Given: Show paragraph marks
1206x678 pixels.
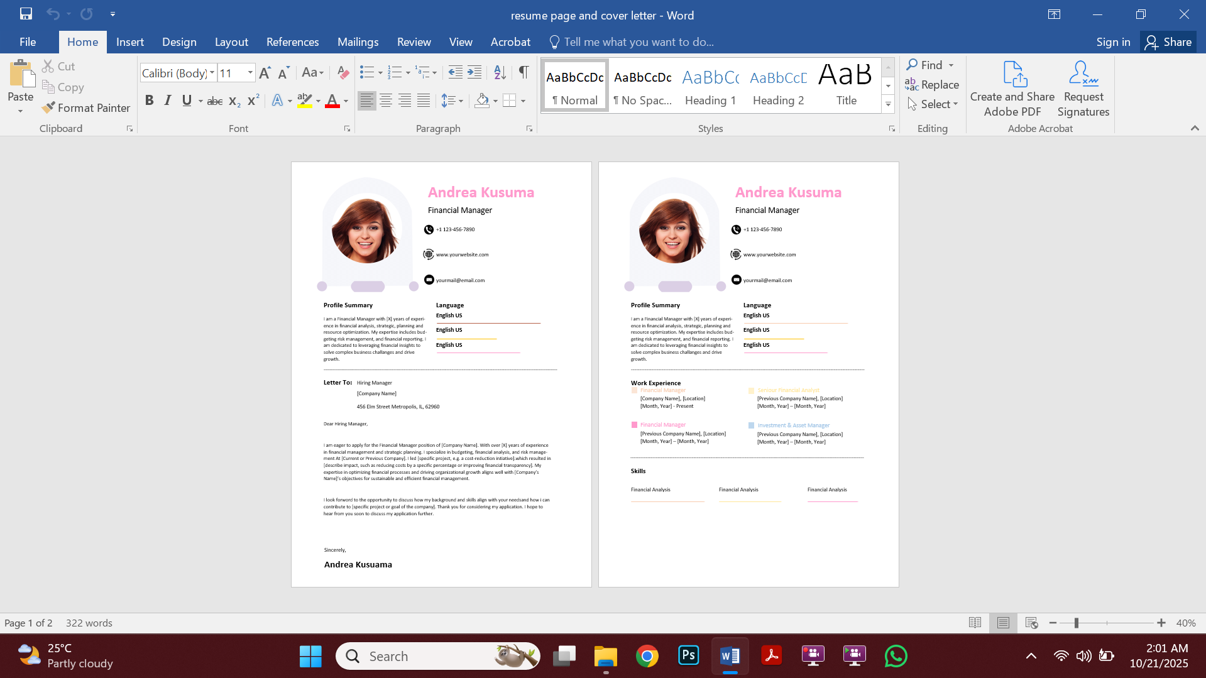Looking at the screenshot, I should click(x=524, y=72).
